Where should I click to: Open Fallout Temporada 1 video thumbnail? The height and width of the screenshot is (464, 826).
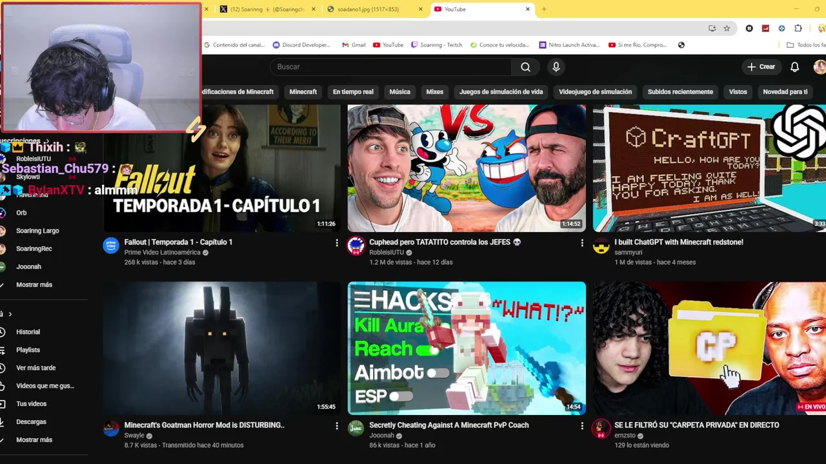[221, 168]
